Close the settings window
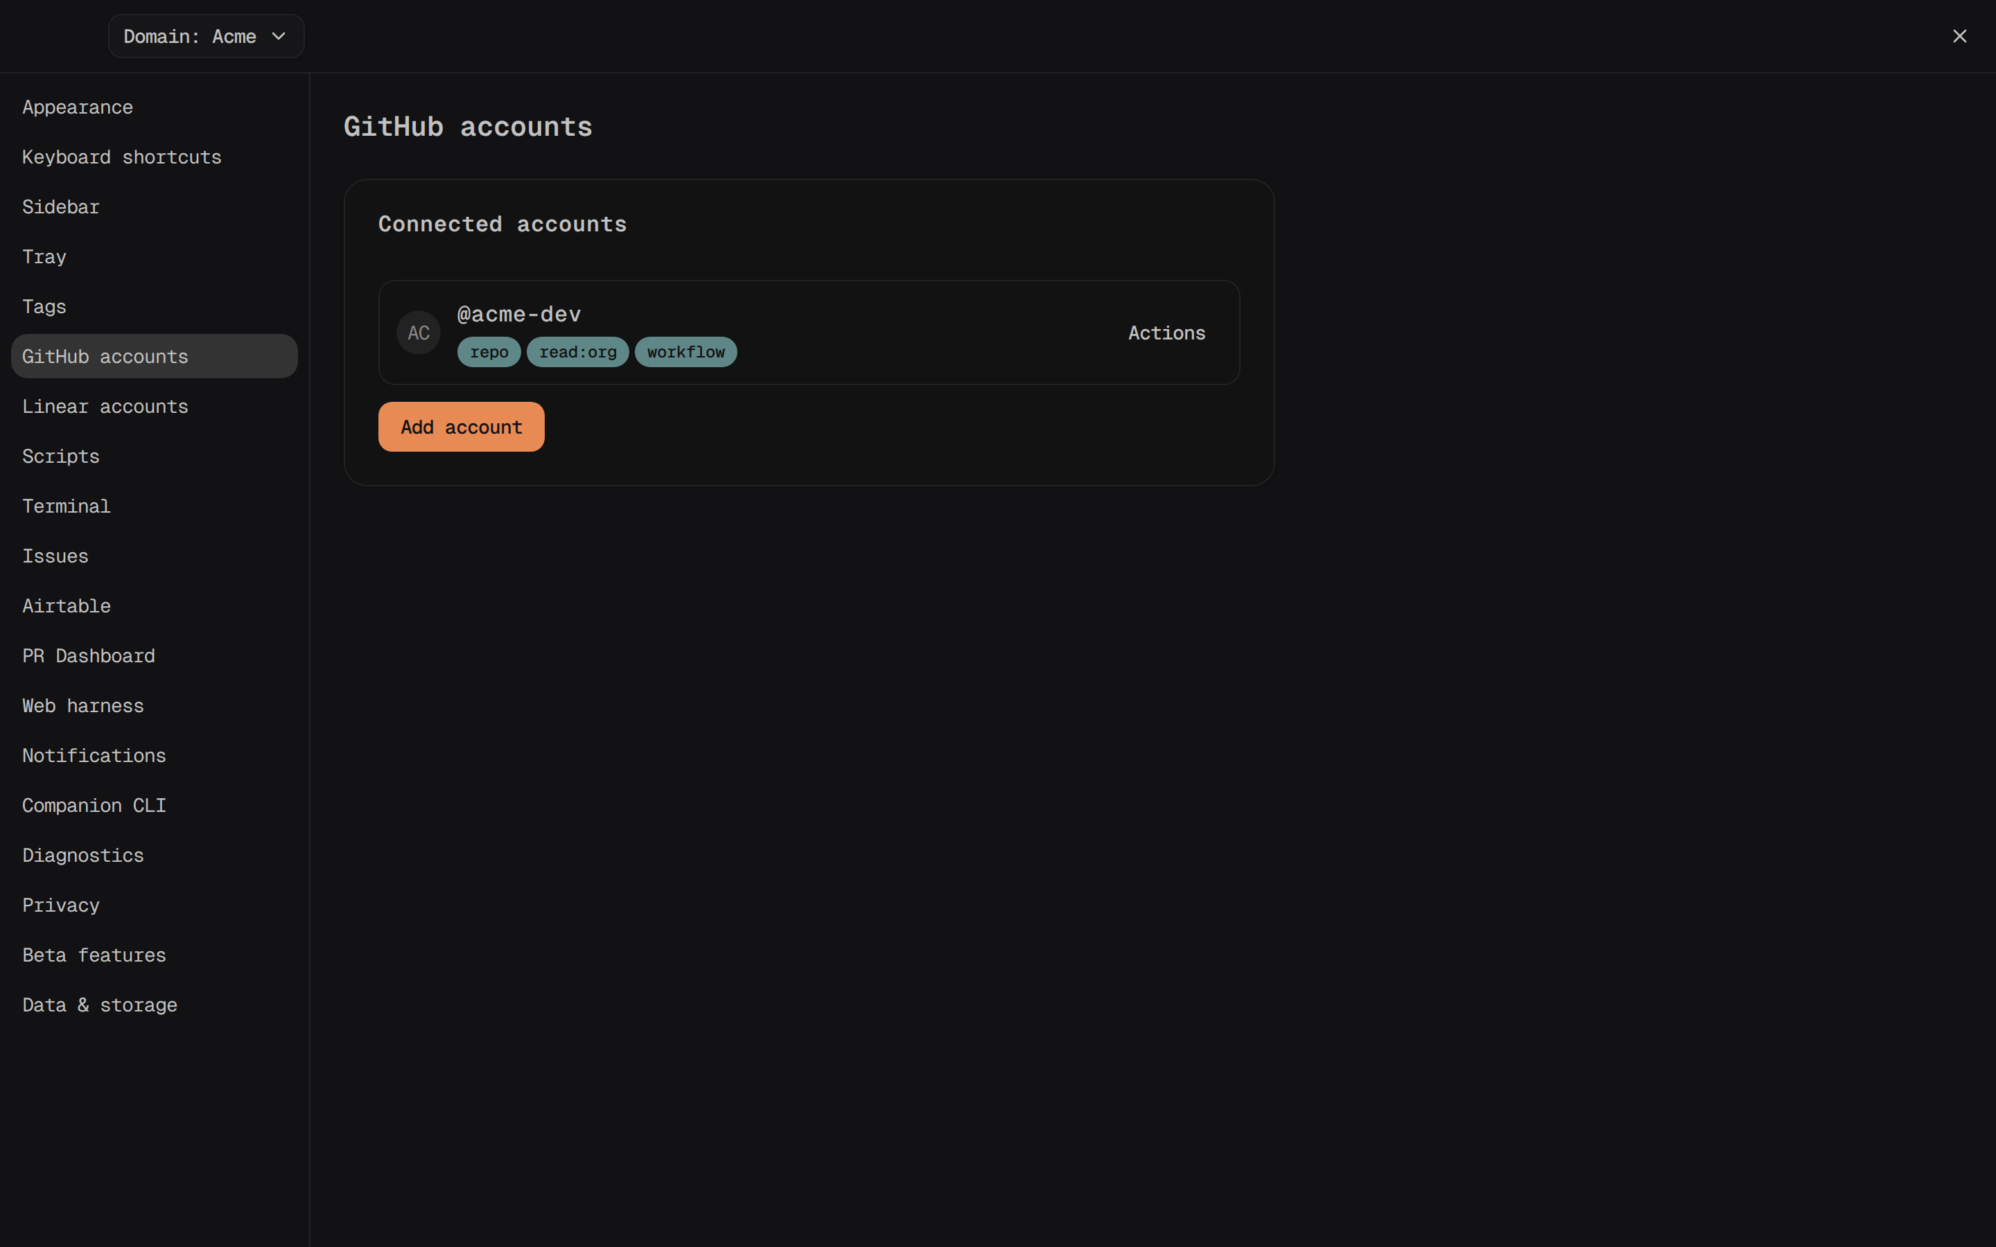Screen dimensions: 1996x1247 point(1960,36)
